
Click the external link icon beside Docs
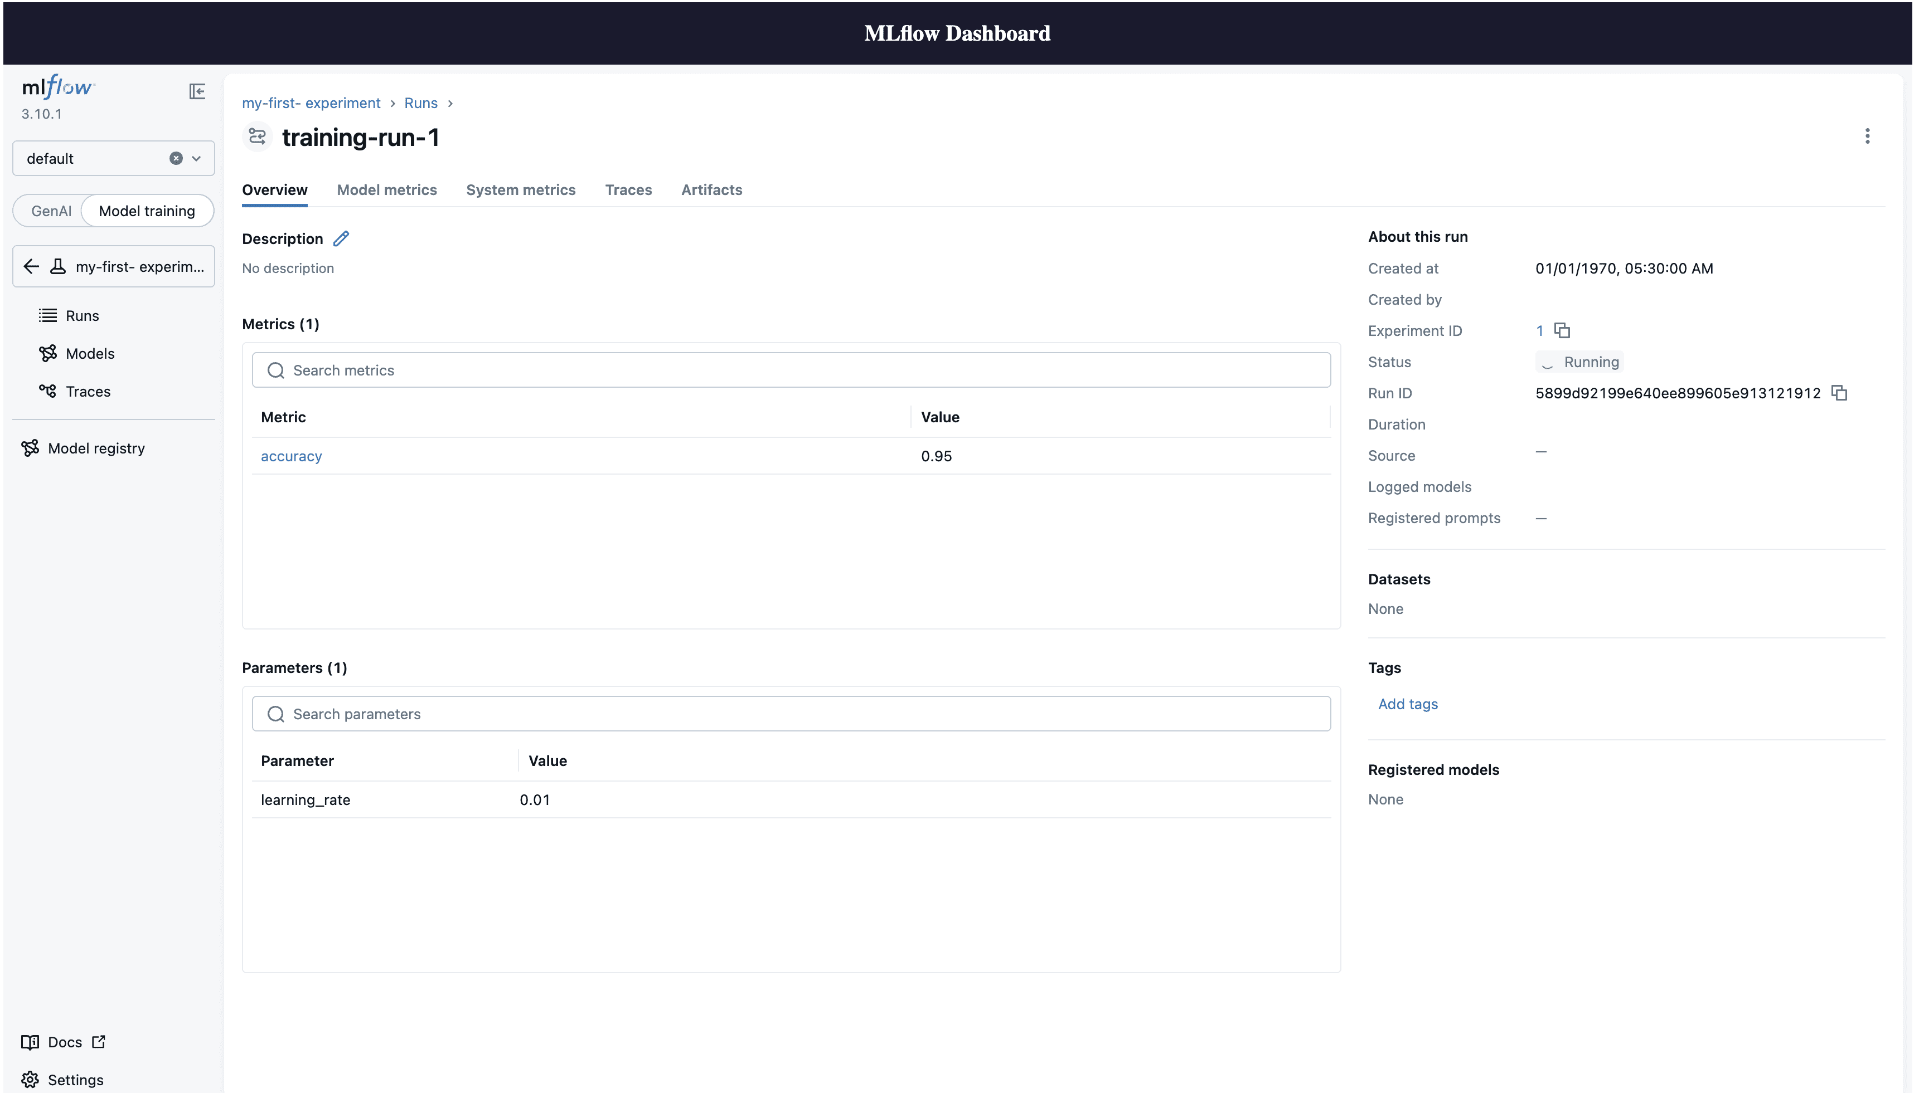pyautogui.click(x=98, y=1042)
